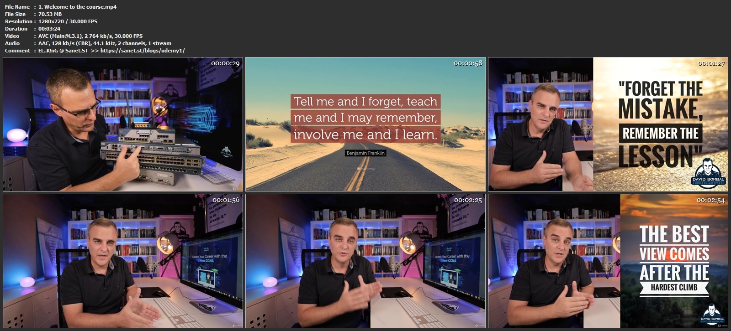Screen dimensions: 731x331
Task: Select the resolution text 1280x720 / 30.000 FPS
Action: 68,21
